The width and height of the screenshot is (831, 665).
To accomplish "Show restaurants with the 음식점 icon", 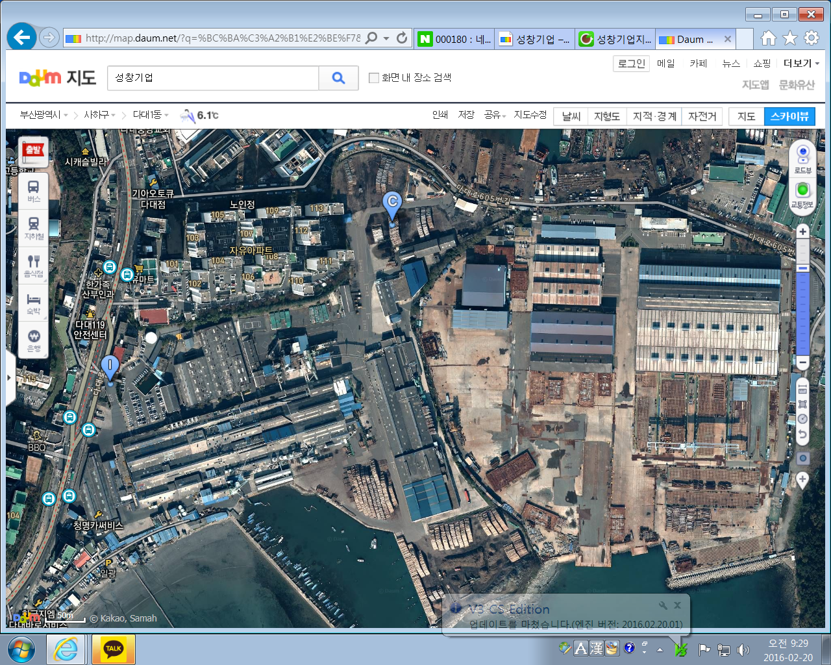I will 34,265.
